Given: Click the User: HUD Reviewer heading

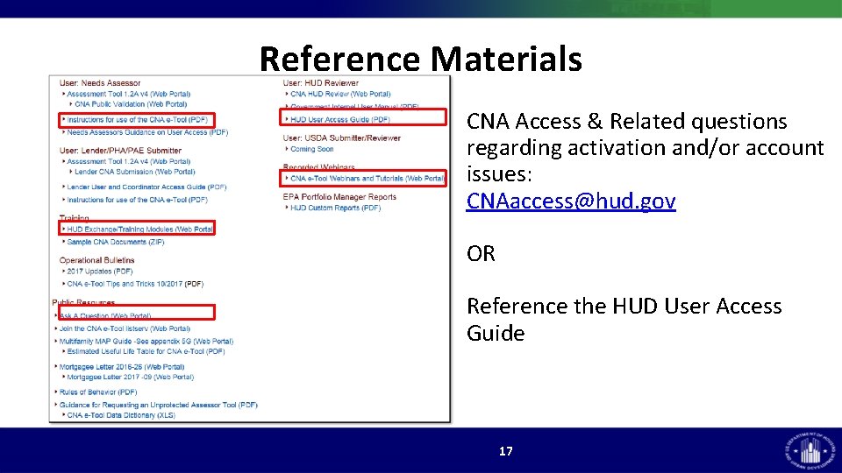Looking at the screenshot, I should 321,83.
